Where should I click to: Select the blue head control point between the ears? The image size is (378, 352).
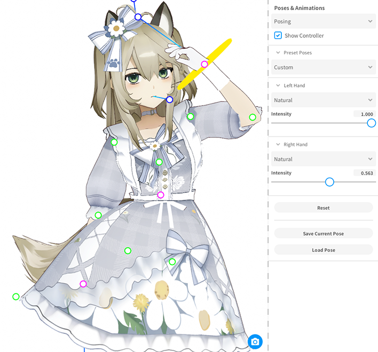point(138,17)
